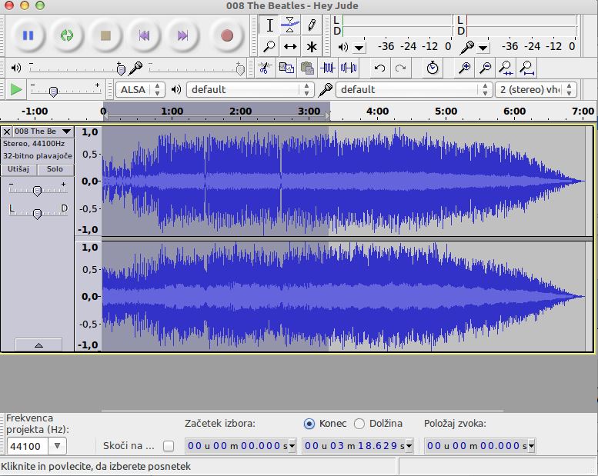598x476 pixels.
Task: Click the project frequency 44100 field
Action: coord(26,446)
